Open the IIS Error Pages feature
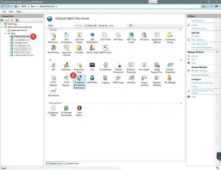 click(x=144, y=66)
